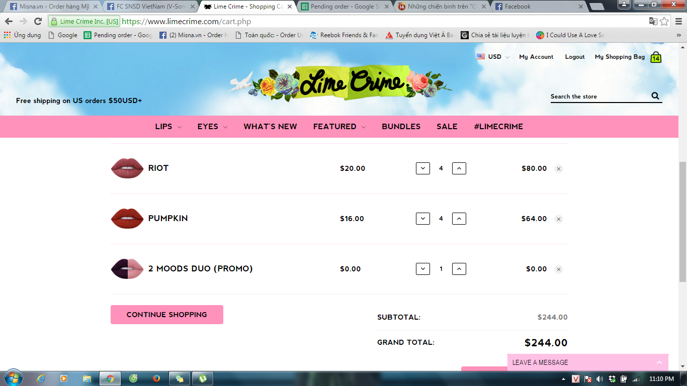687x386 pixels.
Task: Expand the EYES menu
Action: click(212, 127)
